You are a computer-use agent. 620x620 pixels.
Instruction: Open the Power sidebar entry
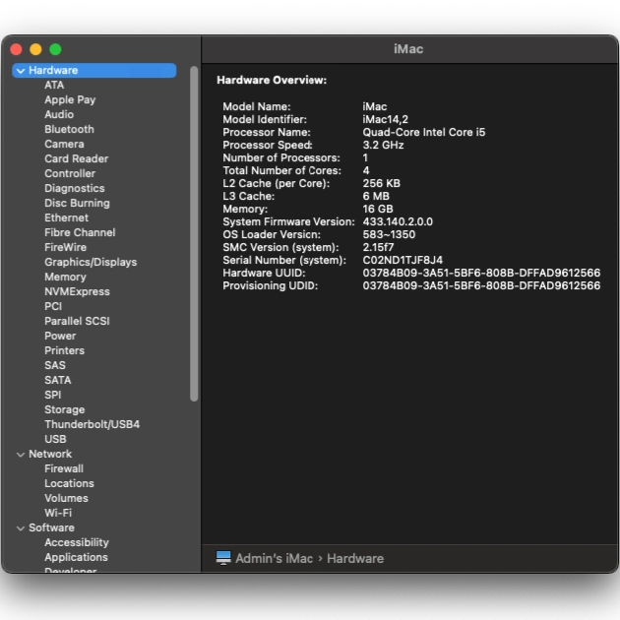[60, 336]
